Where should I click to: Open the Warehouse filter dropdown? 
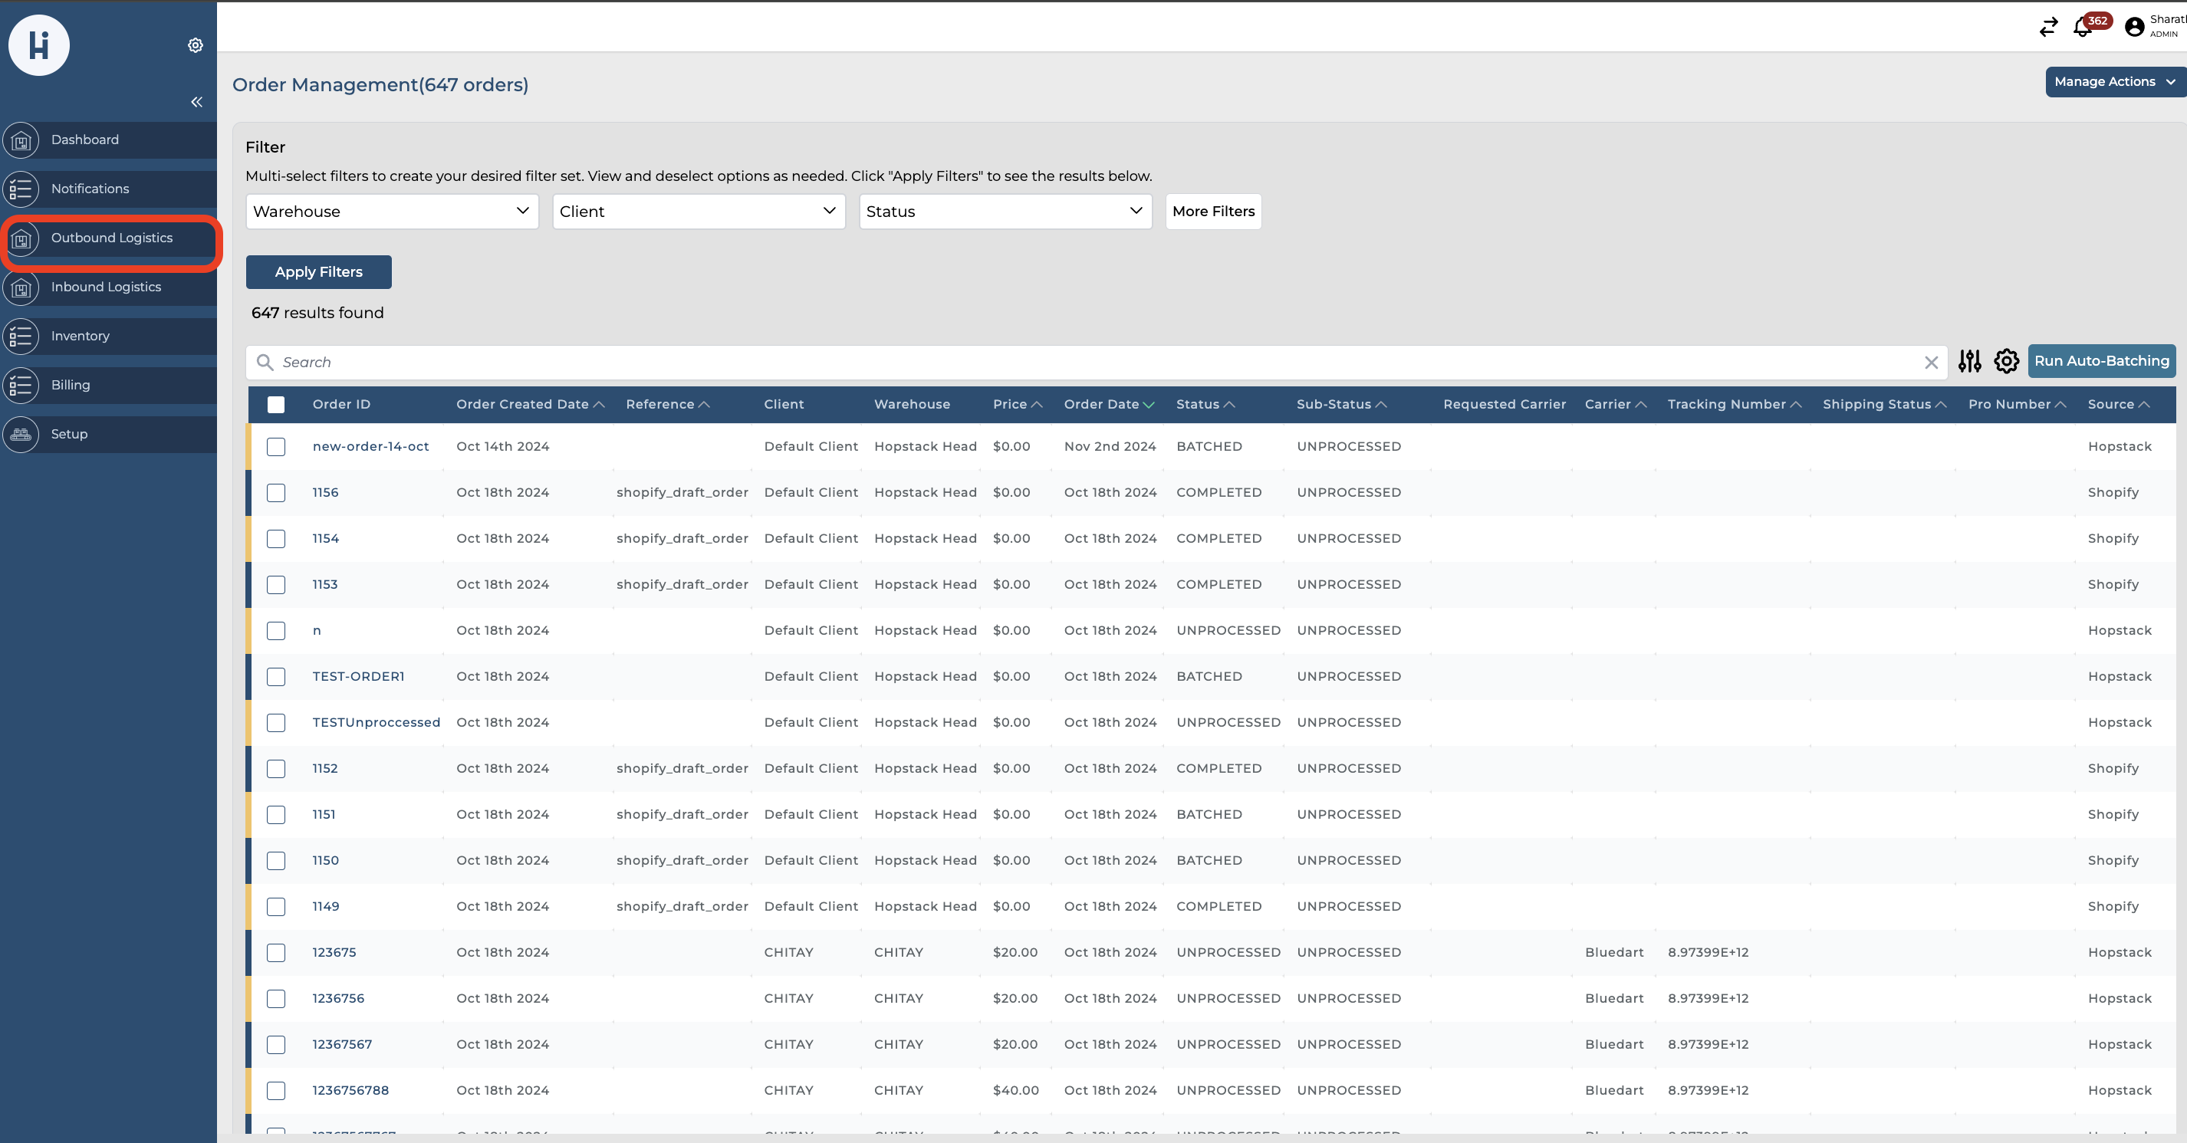[x=391, y=212]
